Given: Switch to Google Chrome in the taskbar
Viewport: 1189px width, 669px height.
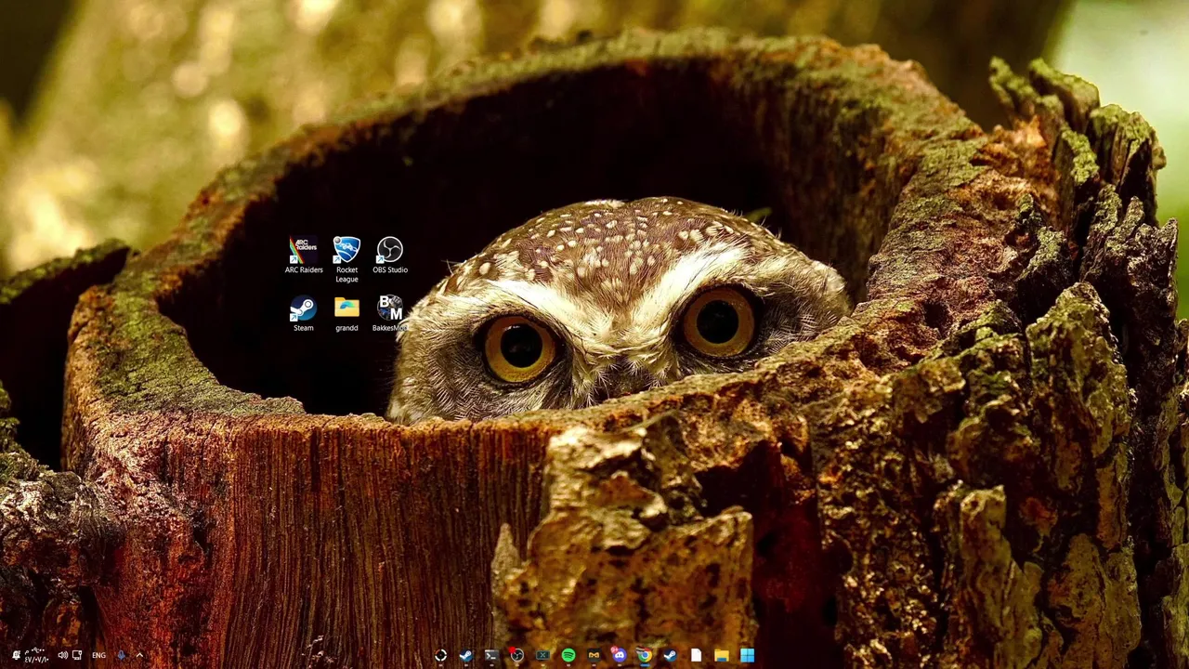Looking at the screenshot, I should 644,655.
